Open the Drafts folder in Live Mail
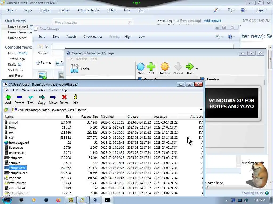This screenshot has width=273, height=204. (x=15, y=65)
